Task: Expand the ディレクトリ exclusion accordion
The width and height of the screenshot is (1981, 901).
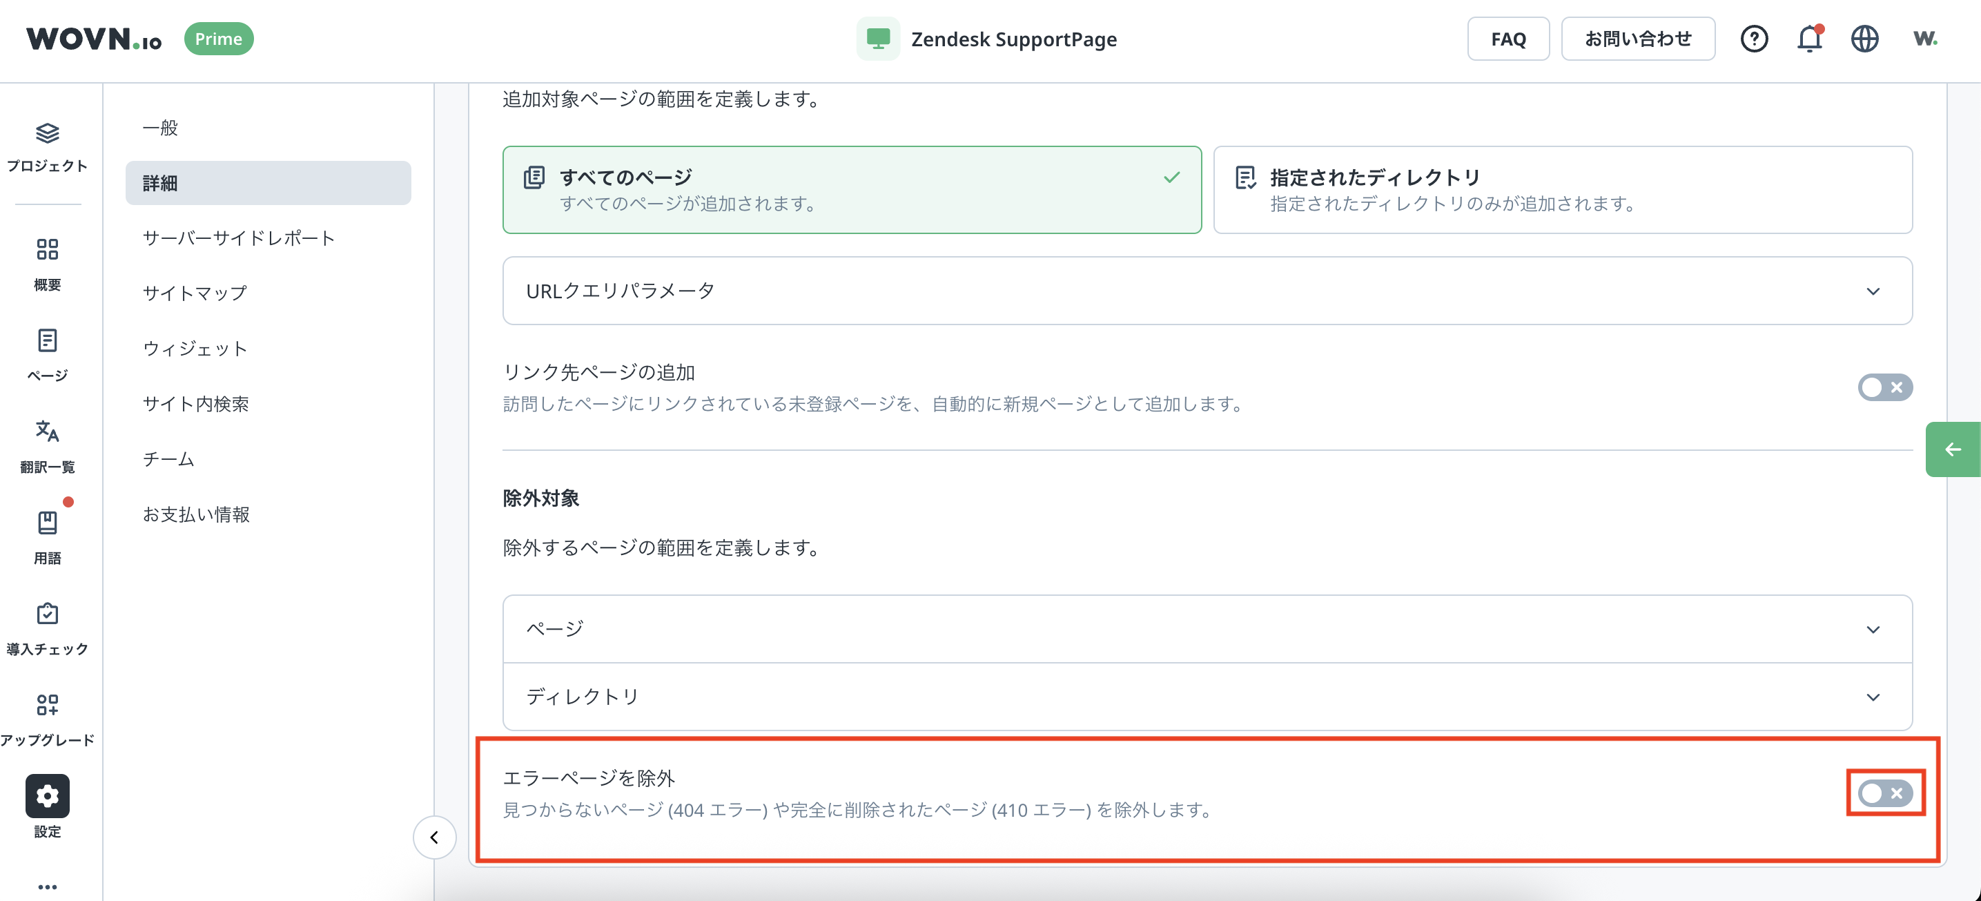Action: click(x=1207, y=697)
